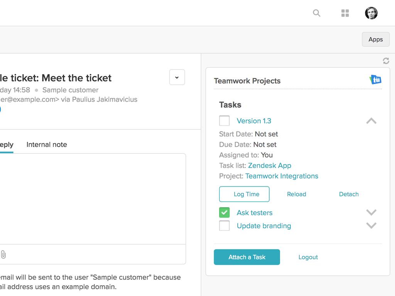395x296 pixels.
Task: Expand the Ask testers task details
Action: coord(371,212)
